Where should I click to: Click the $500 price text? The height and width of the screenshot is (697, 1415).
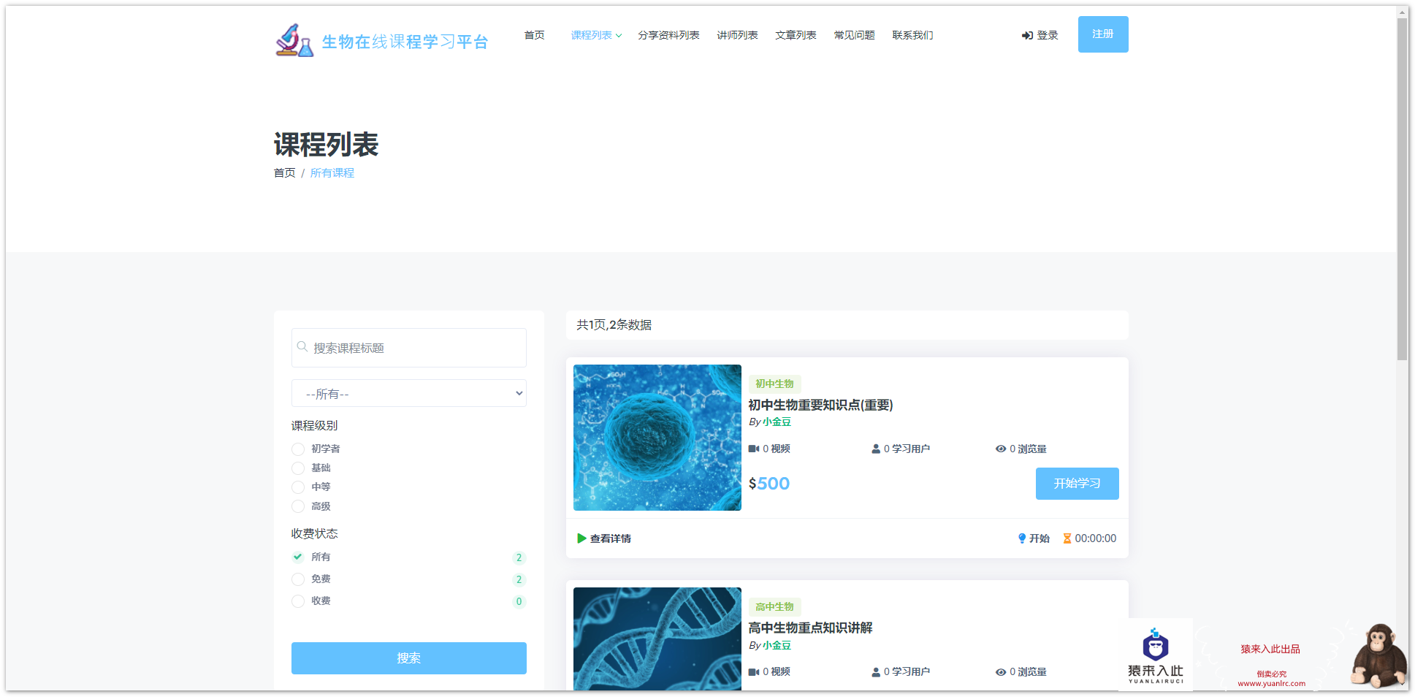(x=769, y=484)
